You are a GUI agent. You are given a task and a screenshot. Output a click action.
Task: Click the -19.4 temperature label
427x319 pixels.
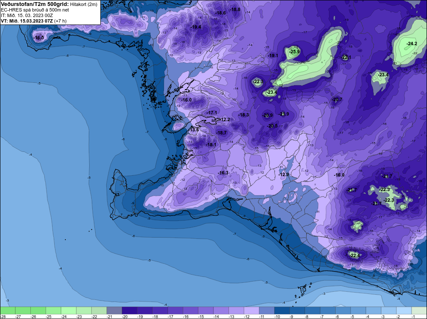coord(196,27)
